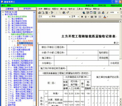
Task: Select the 分户验收 tree item
Action: coord(12,103)
